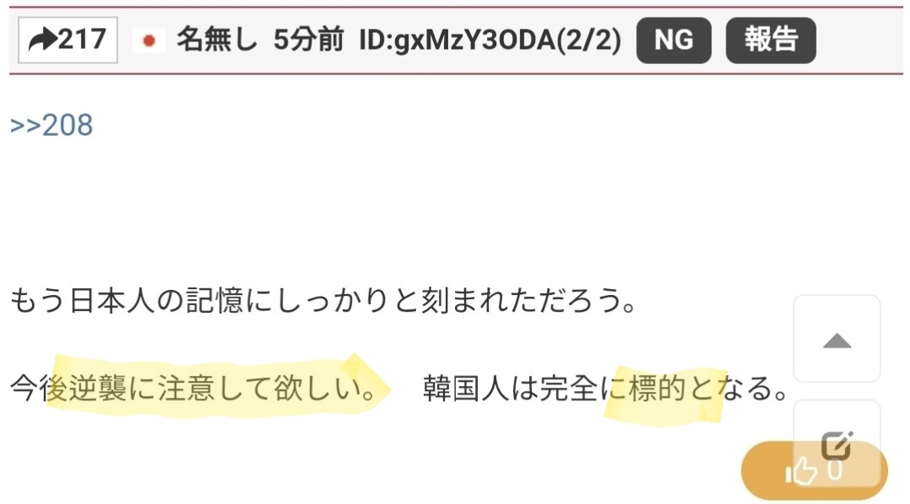Click the yellow highlighted phrase 逆襲に注意して欲しい
Image resolution: width=910 pixels, height=504 pixels.
click(214, 388)
